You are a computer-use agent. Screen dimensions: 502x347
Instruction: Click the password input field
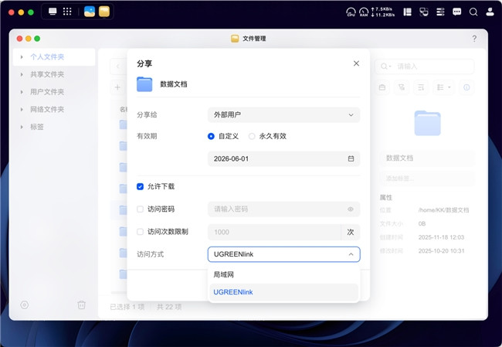283,209
